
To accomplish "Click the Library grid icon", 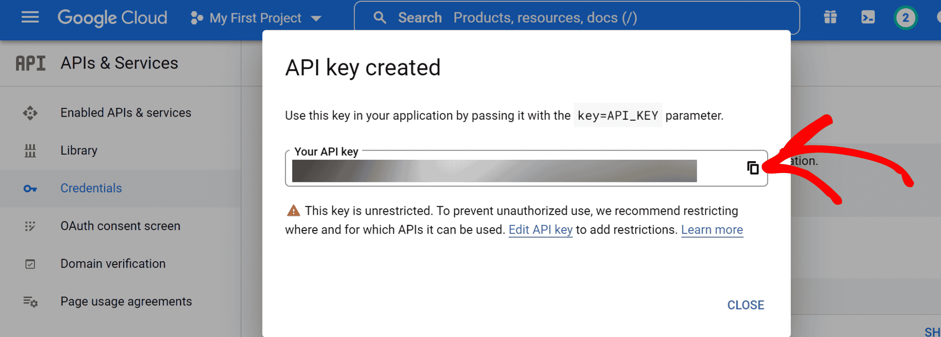I will click(30, 151).
